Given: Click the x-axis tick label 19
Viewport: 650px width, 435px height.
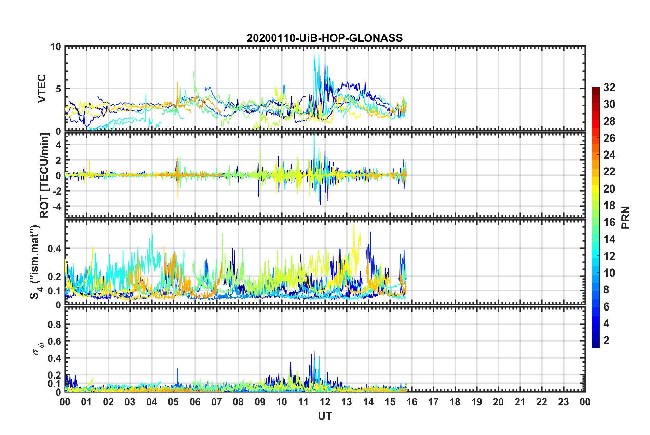Looking at the screenshot, I should tap(477, 402).
